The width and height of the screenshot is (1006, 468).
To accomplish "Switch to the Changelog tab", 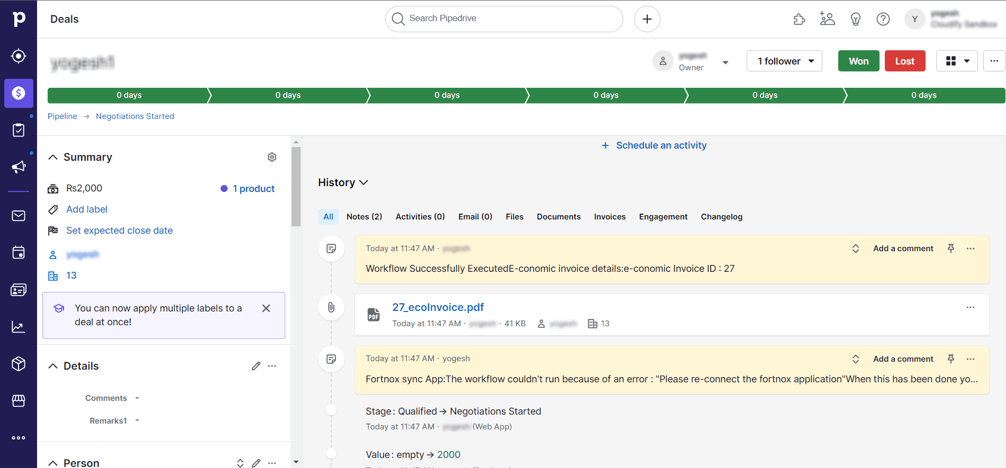I will 722,217.
